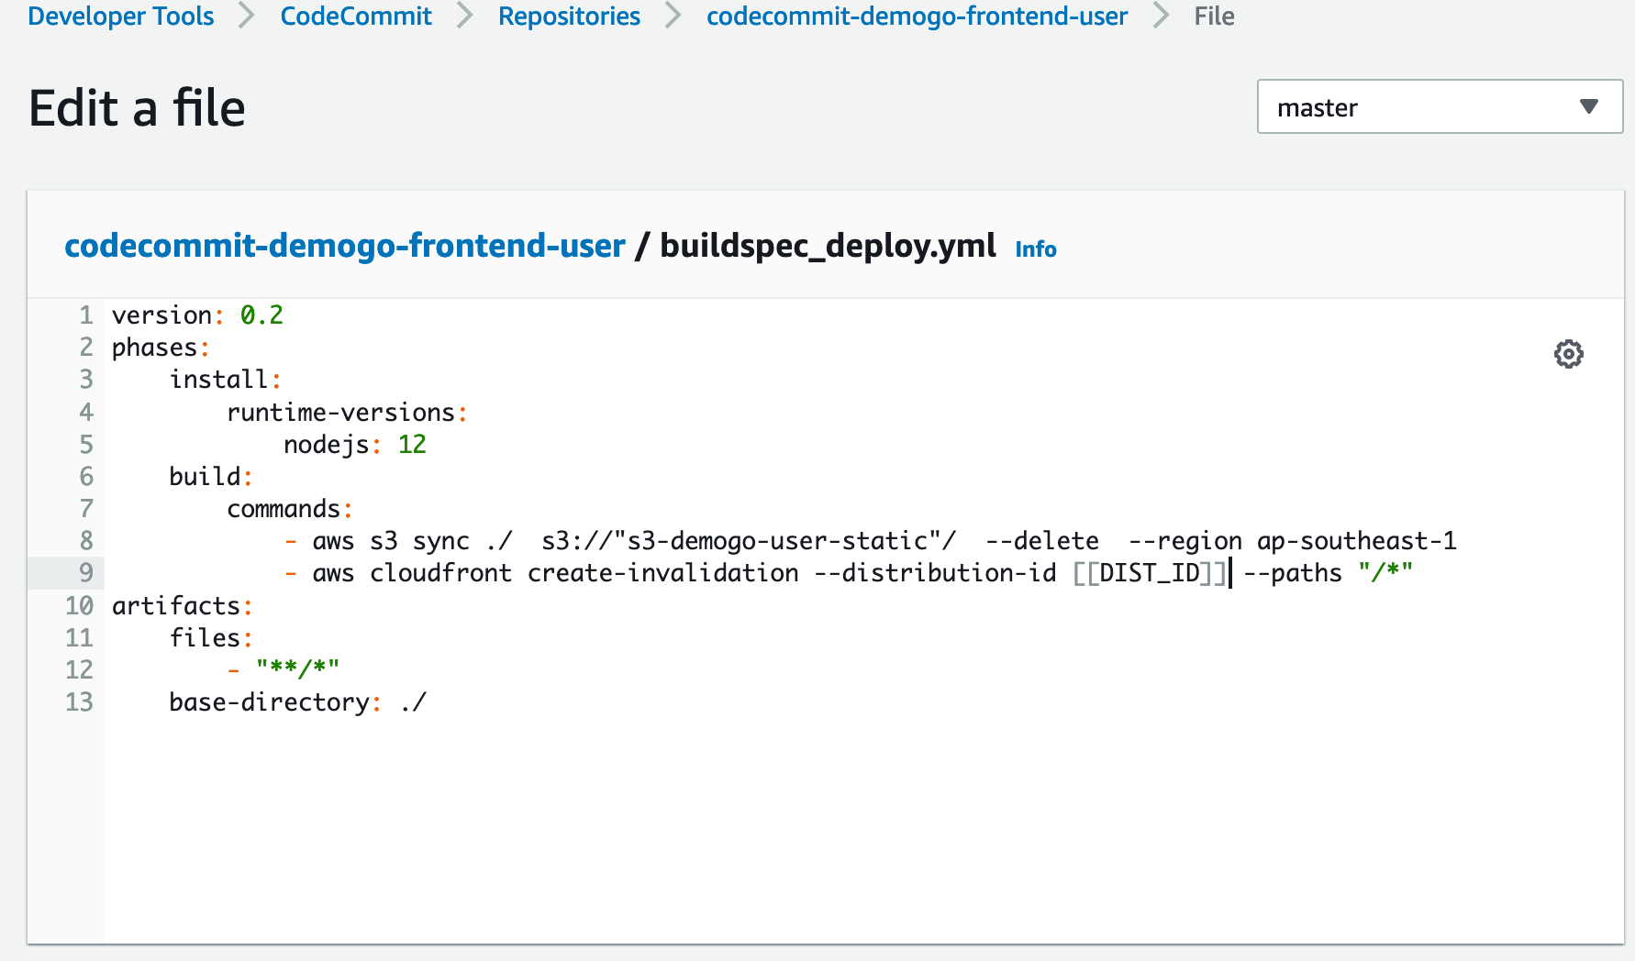Screen dimensions: 1635x961
Task: Place cursor on the DIST_ID placeholder text
Action: pos(1150,573)
